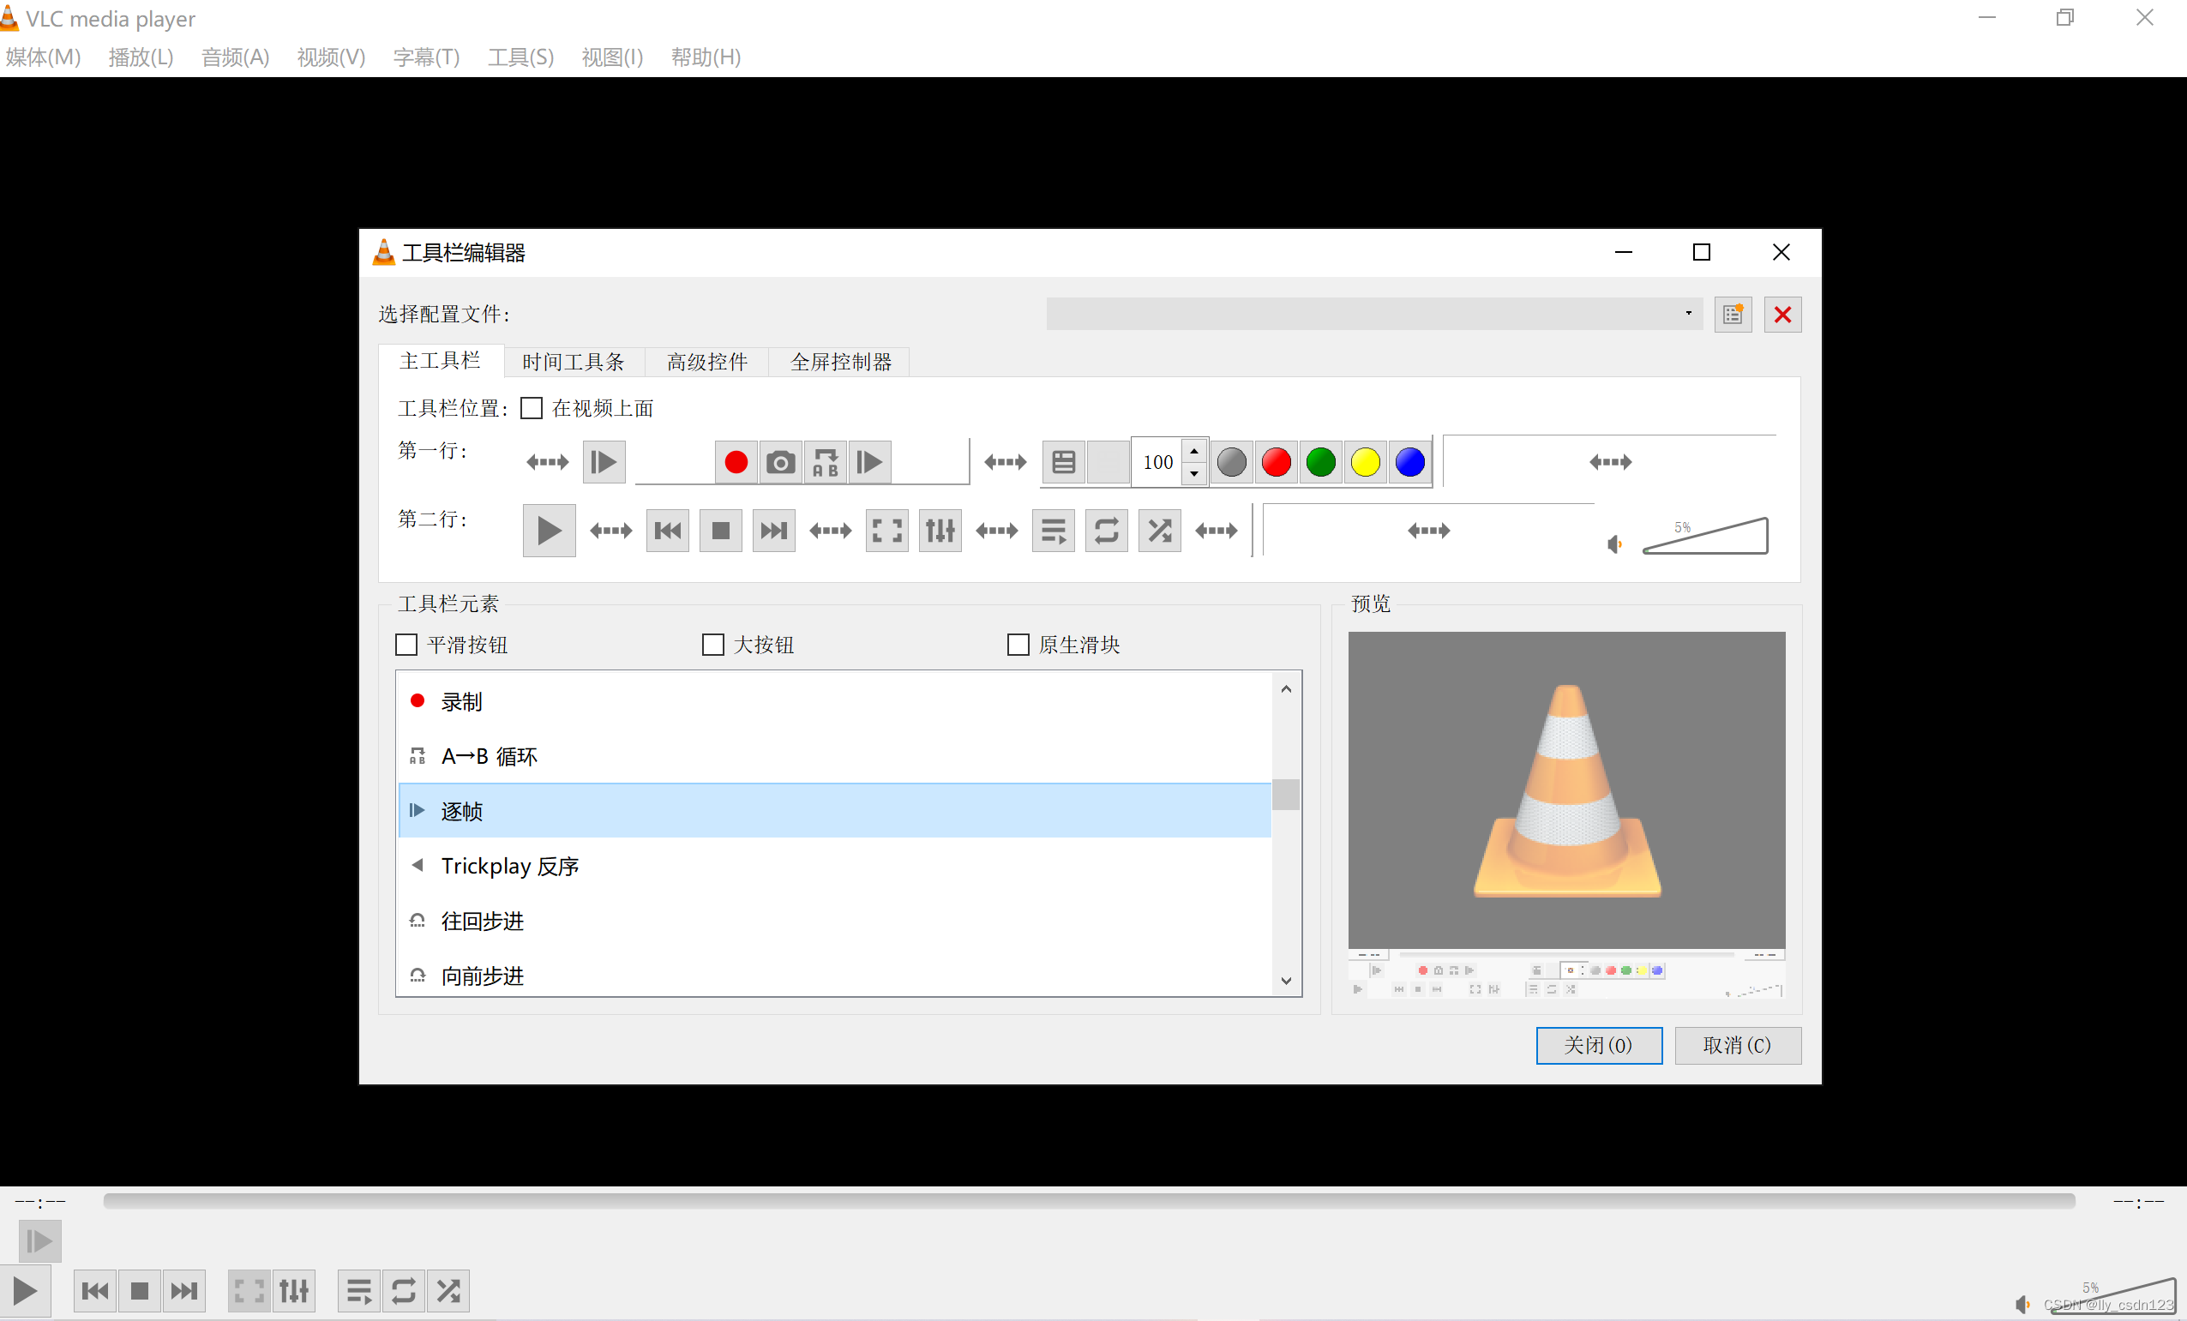This screenshot has width=2187, height=1321.
Task: Select the A-B loop icon in first row
Action: click(x=826, y=462)
